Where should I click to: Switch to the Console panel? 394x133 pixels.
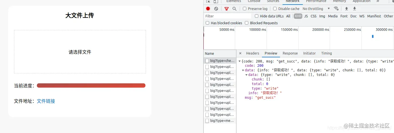pos(254,1)
